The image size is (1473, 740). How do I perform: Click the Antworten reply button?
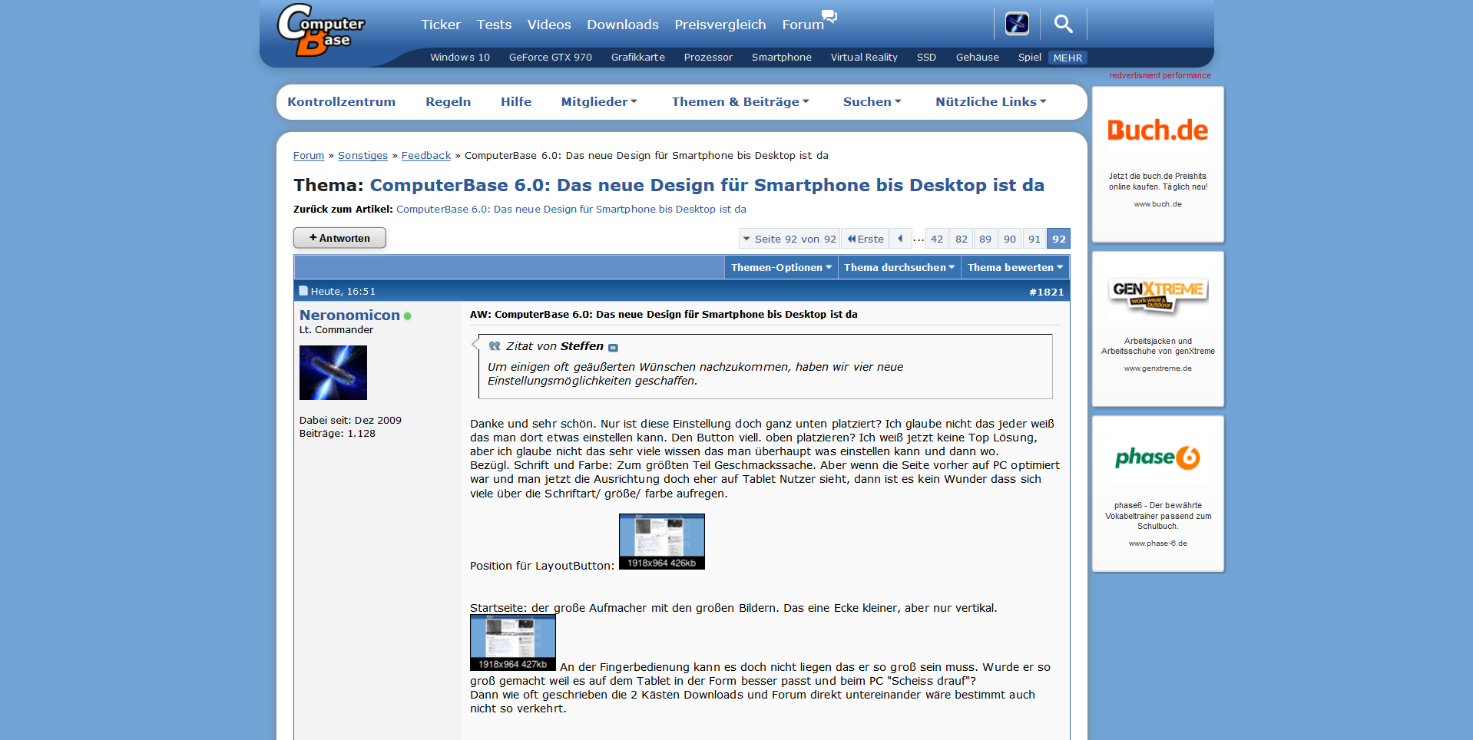click(339, 238)
